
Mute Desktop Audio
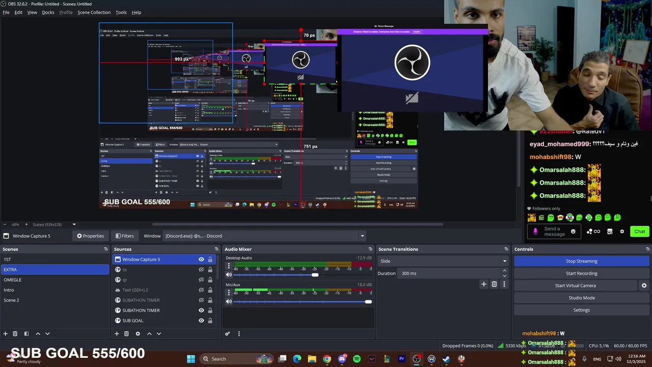pos(229,275)
